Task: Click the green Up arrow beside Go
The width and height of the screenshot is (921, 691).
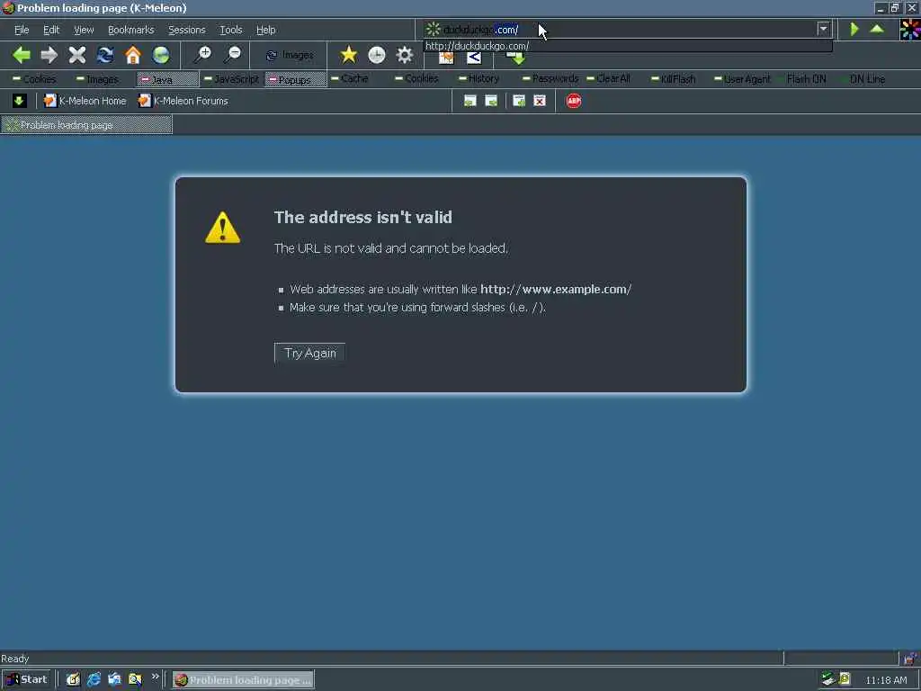Action: point(876,29)
